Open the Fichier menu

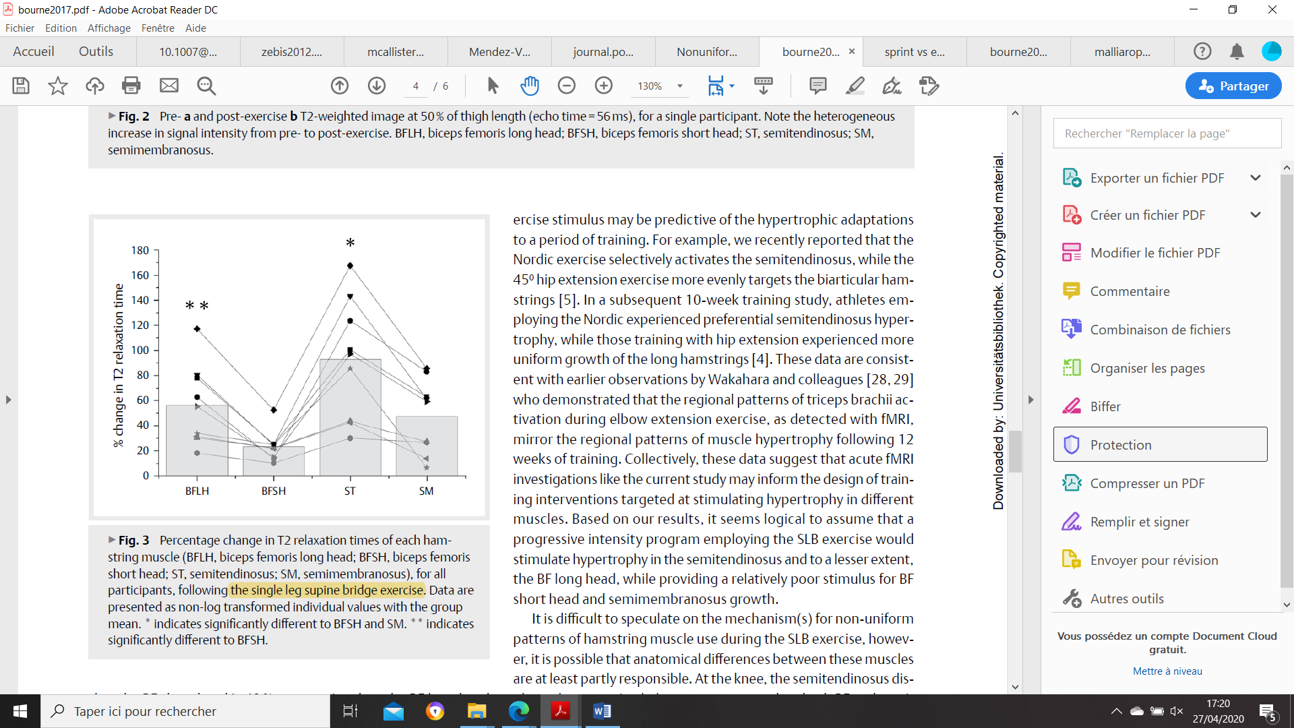tap(20, 28)
